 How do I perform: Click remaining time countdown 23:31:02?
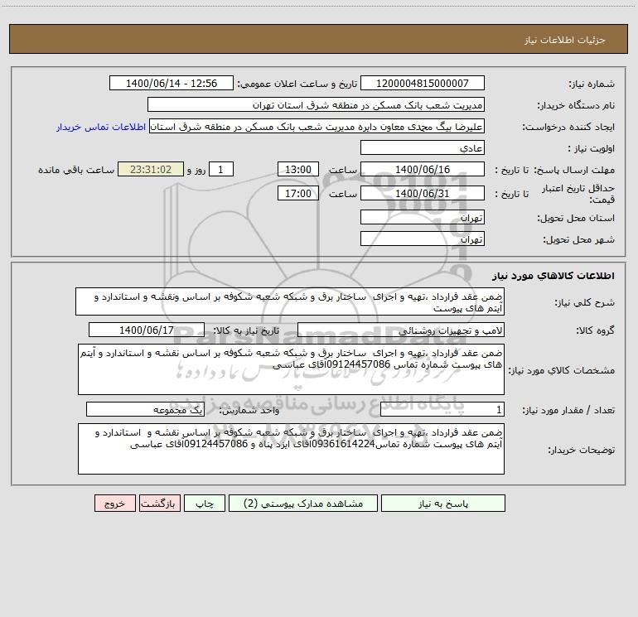click(x=151, y=169)
